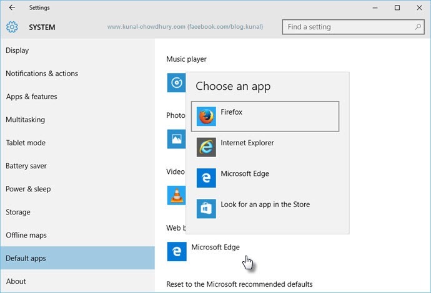Click the Store bag icon in popup
The width and height of the screenshot is (431, 293).
[x=206, y=209]
